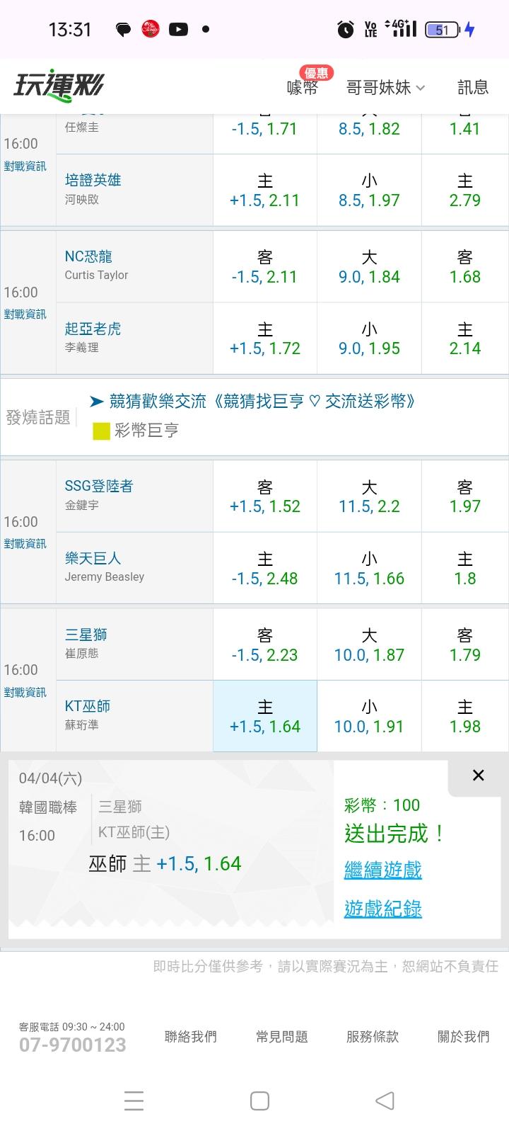Close the bet confirmation slip
Viewport: 509px width, 1136px height.
478,776
